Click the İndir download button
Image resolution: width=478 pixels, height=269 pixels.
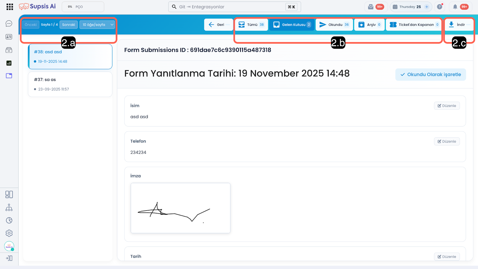pos(457,25)
